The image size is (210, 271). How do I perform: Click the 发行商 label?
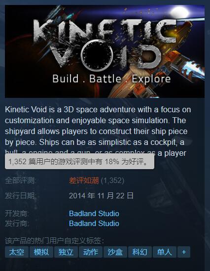click(x=17, y=224)
